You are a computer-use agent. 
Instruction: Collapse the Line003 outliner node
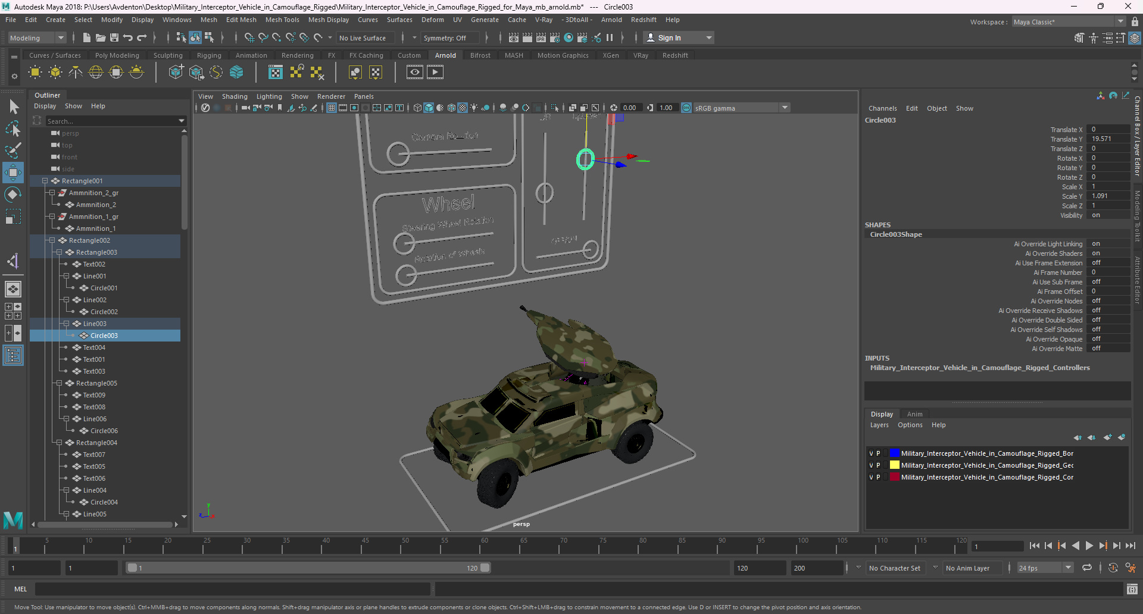[x=66, y=324]
